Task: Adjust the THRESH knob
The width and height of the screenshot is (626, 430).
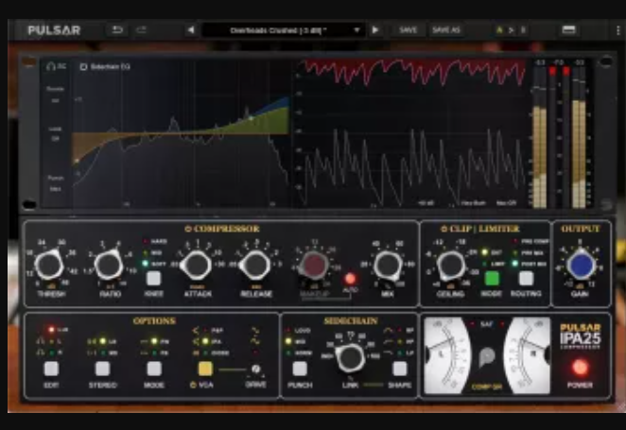Action: pos(49,266)
